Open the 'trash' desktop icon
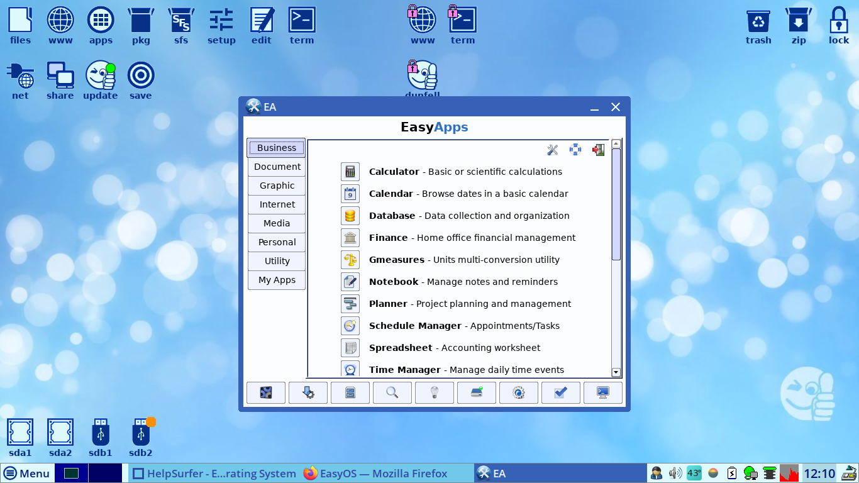The width and height of the screenshot is (859, 483). (758, 26)
